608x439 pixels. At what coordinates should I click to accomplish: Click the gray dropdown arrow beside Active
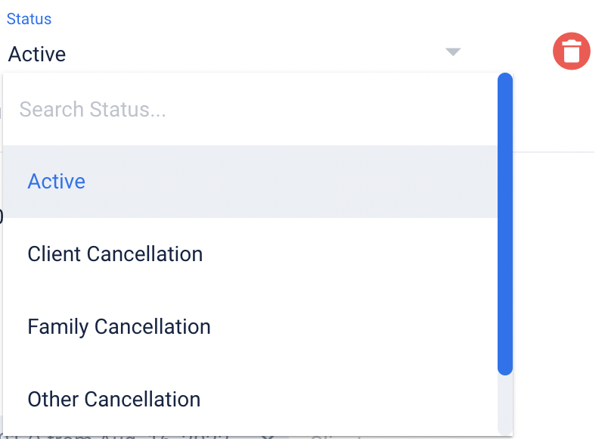pyautogui.click(x=452, y=51)
